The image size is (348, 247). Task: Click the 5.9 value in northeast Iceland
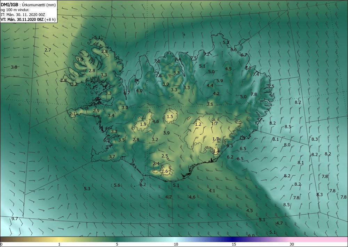(x=220, y=80)
